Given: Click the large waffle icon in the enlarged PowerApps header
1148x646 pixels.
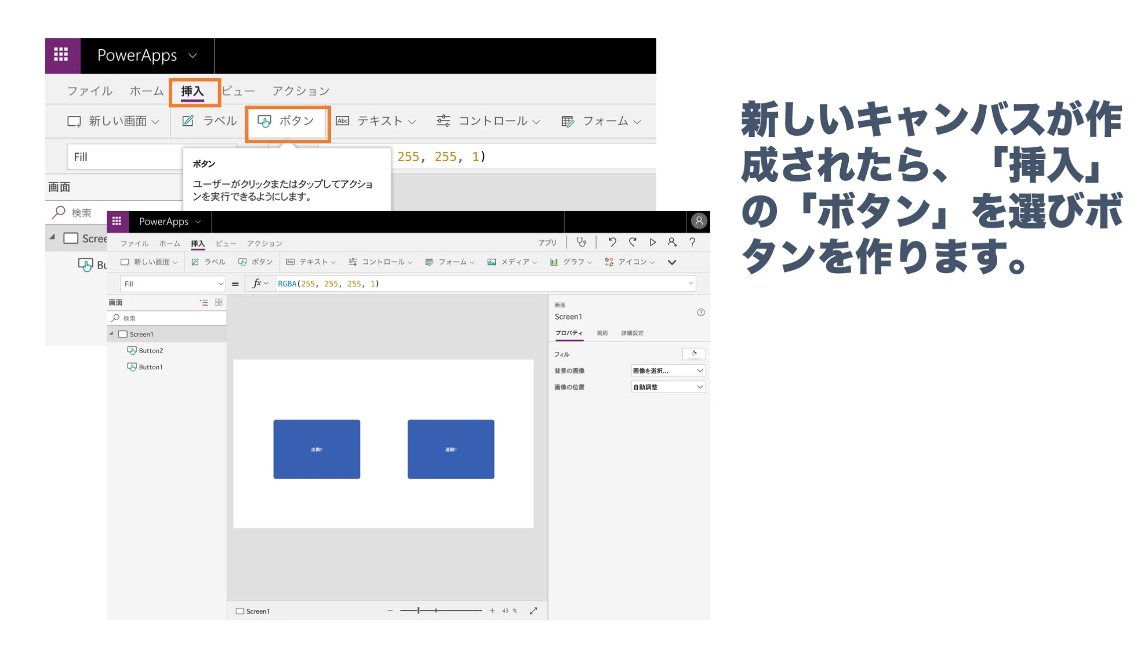Looking at the screenshot, I should point(61,55).
